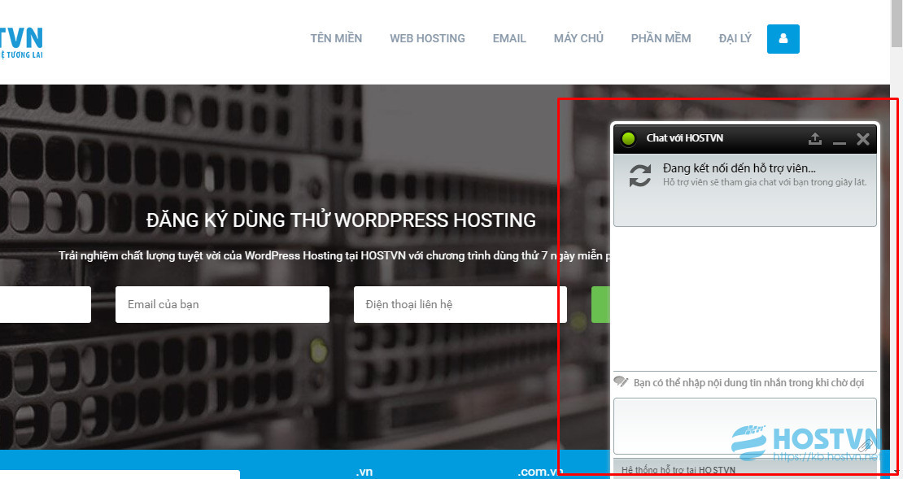This screenshot has height=479, width=903.
Task: Choose the ĐẠI LÝ menu item
Action: [735, 38]
